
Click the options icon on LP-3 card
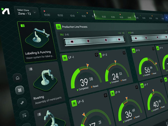point(153,49)
